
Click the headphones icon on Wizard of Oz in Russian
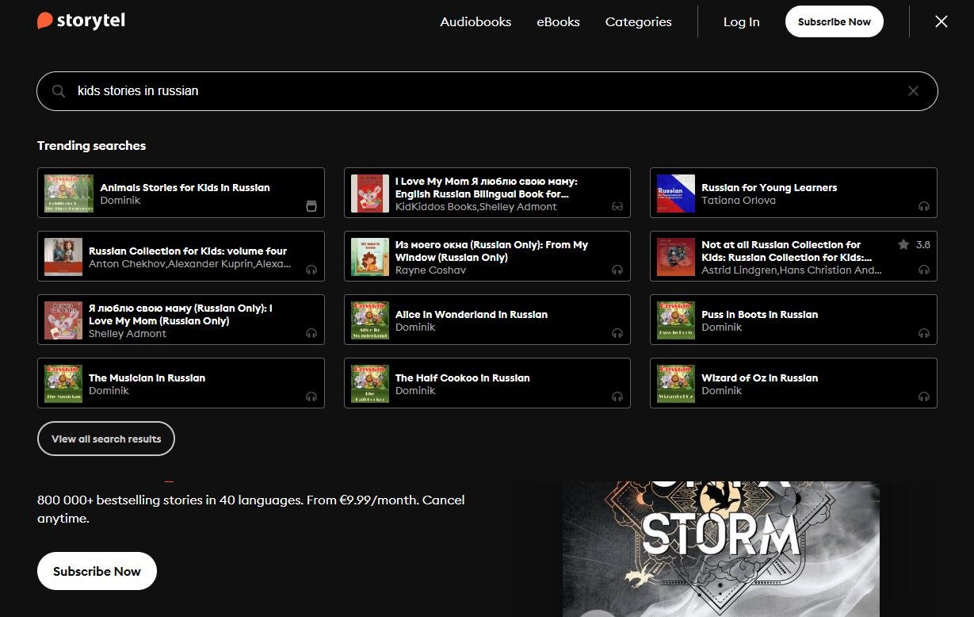click(x=923, y=397)
